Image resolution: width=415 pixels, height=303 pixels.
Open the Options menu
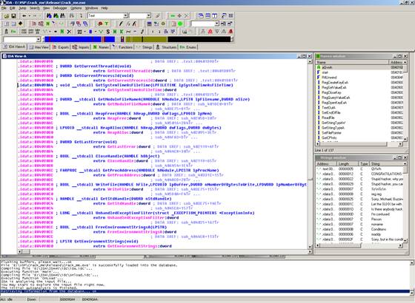tap(76, 8)
